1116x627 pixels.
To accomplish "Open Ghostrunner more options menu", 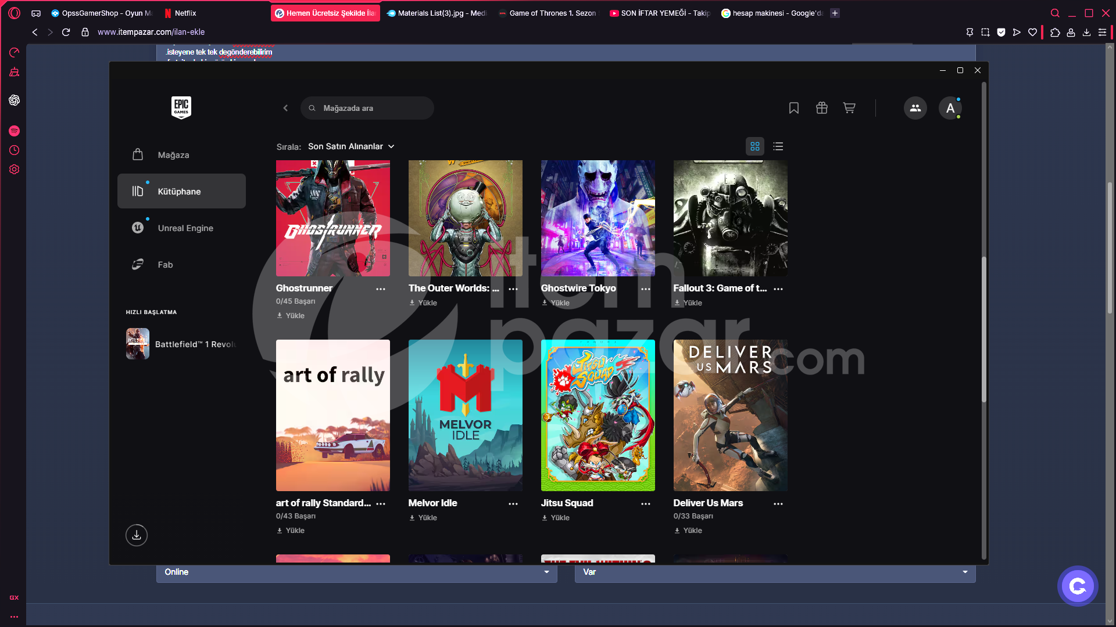I will [381, 289].
